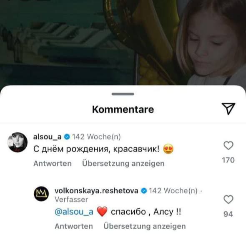The image size is (246, 243).
Task: Tap the share paper-plane icon
Action: (228, 109)
